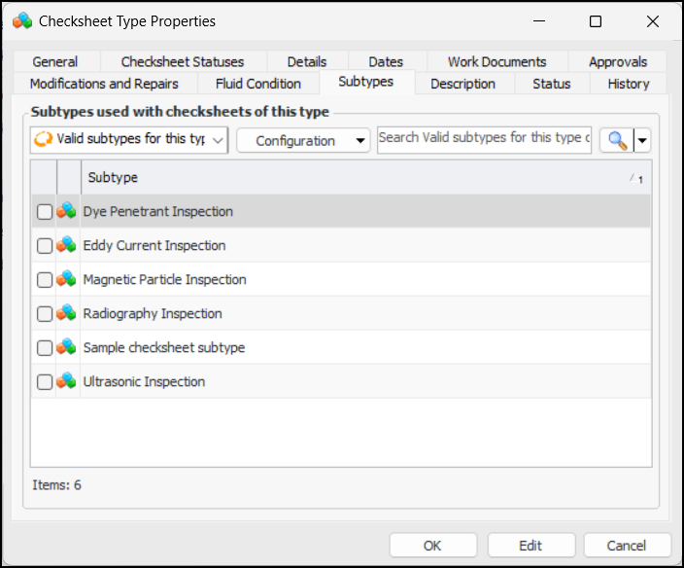This screenshot has width=684, height=568.
Task: Confirm with the OK button
Action: coord(432,546)
